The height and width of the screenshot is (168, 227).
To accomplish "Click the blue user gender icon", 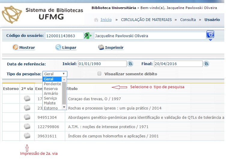I will [x=210, y=35].
